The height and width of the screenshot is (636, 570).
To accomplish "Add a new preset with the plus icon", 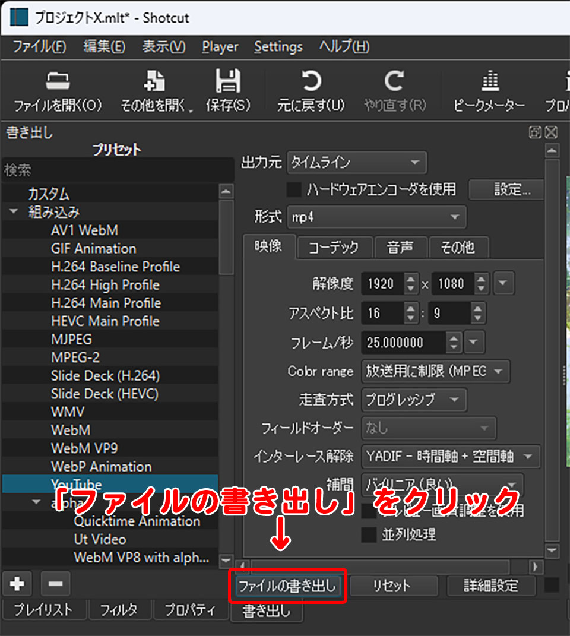I will click(17, 584).
